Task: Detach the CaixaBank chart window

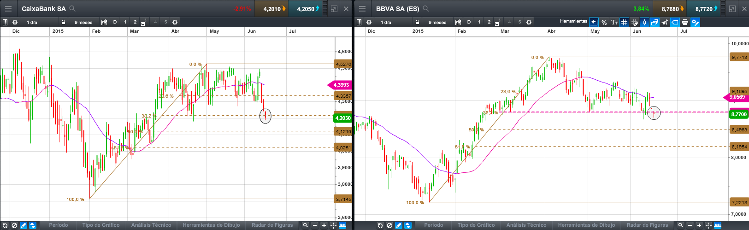Action: coord(334,9)
